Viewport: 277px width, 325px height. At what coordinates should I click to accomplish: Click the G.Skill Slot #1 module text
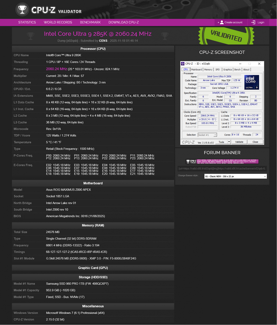point(91,258)
